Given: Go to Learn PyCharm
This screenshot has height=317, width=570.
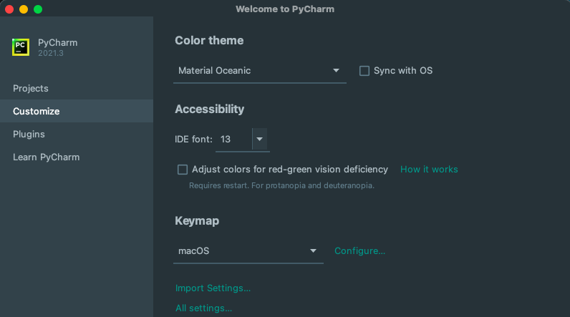Looking at the screenshot, I should tap(47, 157).
